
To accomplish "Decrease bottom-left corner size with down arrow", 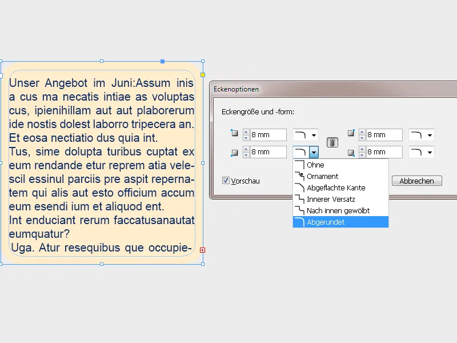I will click(246, 155).
